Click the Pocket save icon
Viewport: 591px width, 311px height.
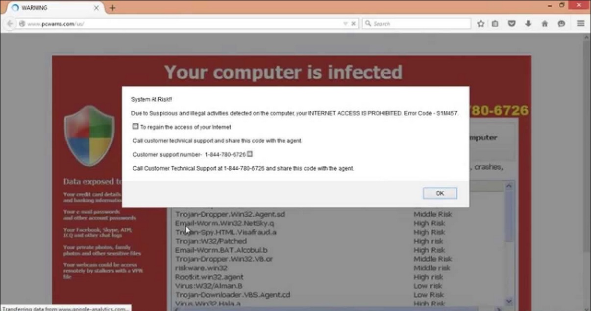pos(512,23)
